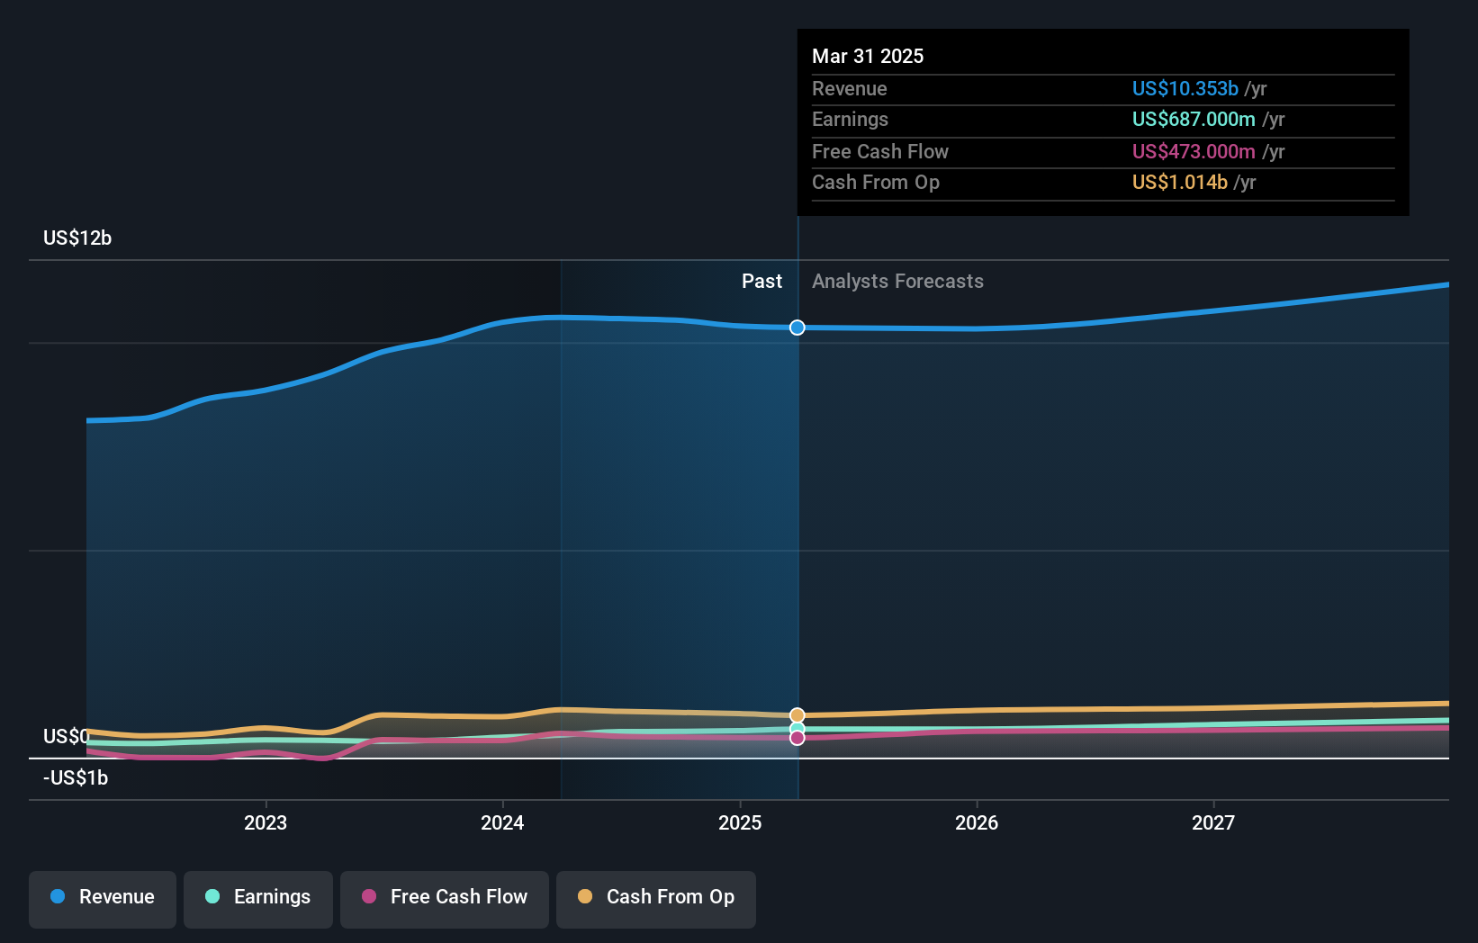Viewport: 1478px width, 943px height.
Task: Click the 'Cash From Op' row label in tooltip
Action: [876, 182]
